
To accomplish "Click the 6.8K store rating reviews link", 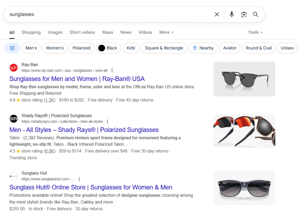I will [49, 151].
